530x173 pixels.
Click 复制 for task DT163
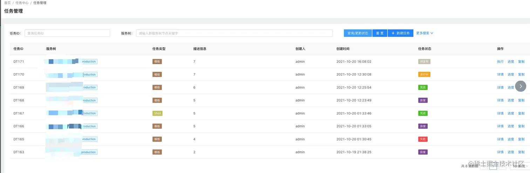coord(521,152)
